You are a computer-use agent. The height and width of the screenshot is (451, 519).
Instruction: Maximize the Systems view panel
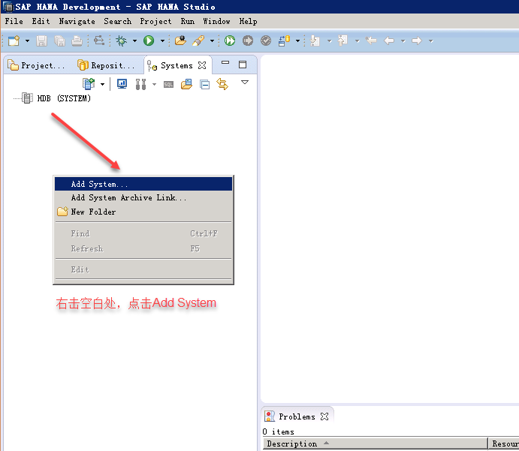point(243,65)
